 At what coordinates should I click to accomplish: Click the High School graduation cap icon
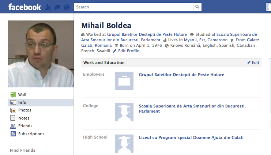124,144
